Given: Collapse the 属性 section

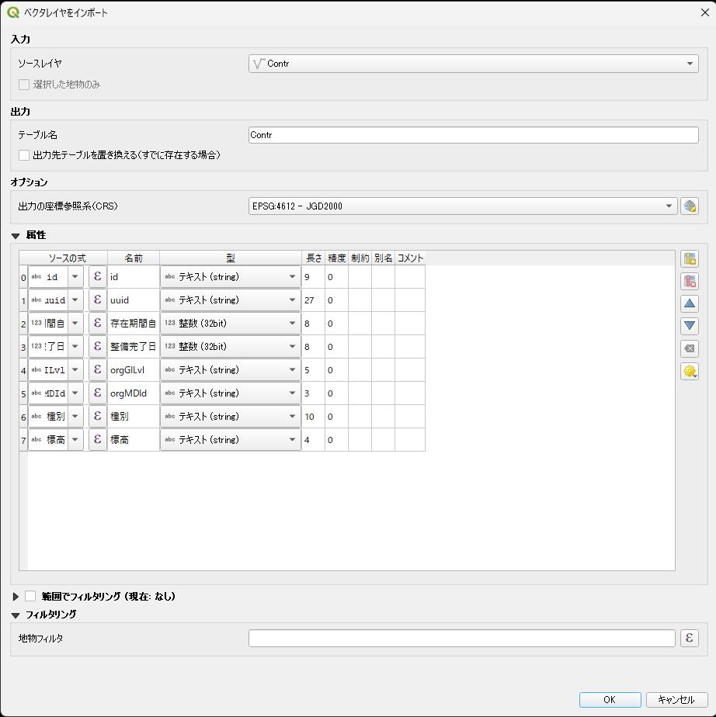Looking at the screenshot, I should pyautogui.click(x=16, y=235).
